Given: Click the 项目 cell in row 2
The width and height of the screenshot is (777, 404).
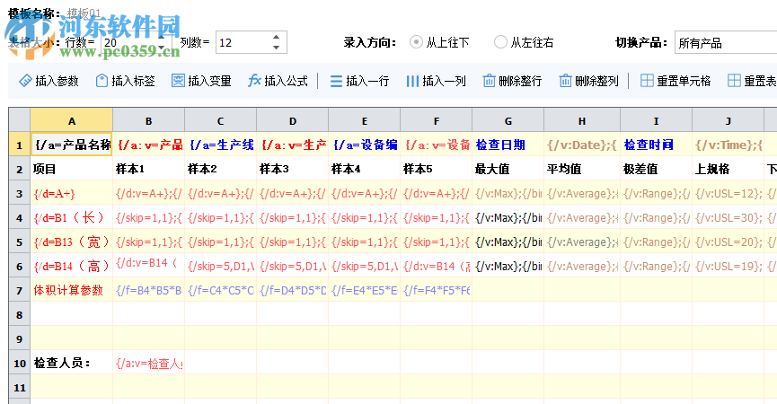Looking at the screenshot, I should [72, 169].
